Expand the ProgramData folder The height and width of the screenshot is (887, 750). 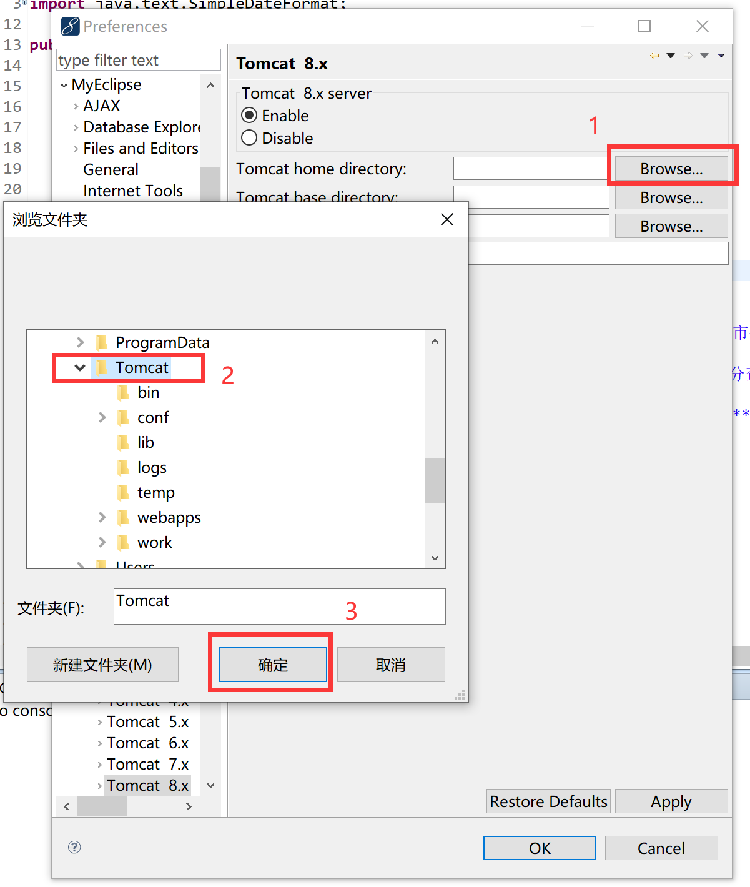tap(80, 342)
